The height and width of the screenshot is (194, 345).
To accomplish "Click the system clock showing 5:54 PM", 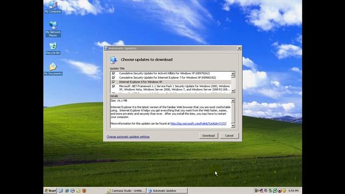I will point(293,191).
